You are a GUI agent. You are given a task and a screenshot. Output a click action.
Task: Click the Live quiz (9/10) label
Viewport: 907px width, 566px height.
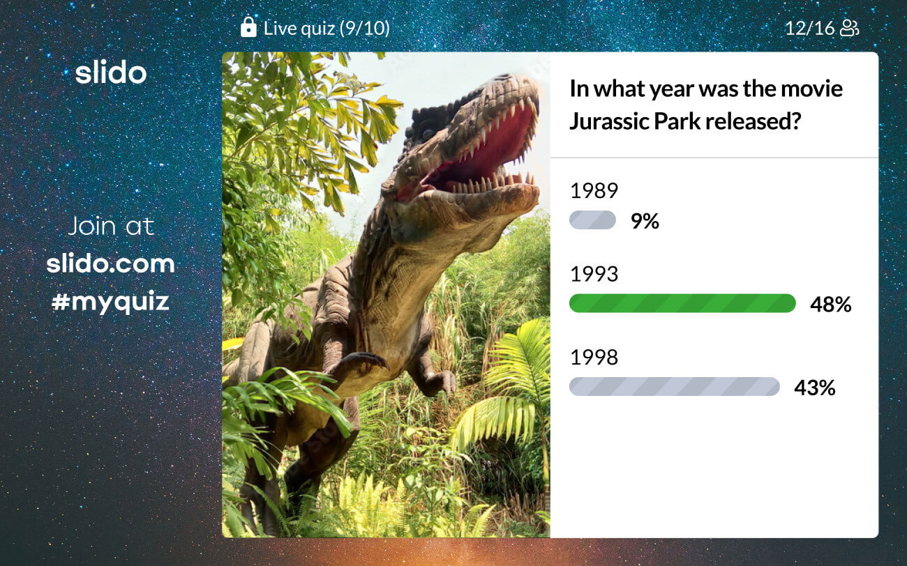point(327,28)
